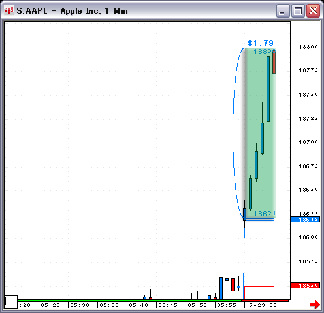Click the 05:45 time axis label
Screen dimensions: 324x313
coord(168,305)
